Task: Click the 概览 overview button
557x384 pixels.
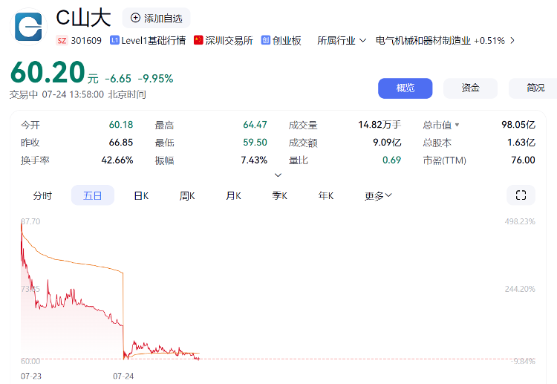Action: coord(405,88)
